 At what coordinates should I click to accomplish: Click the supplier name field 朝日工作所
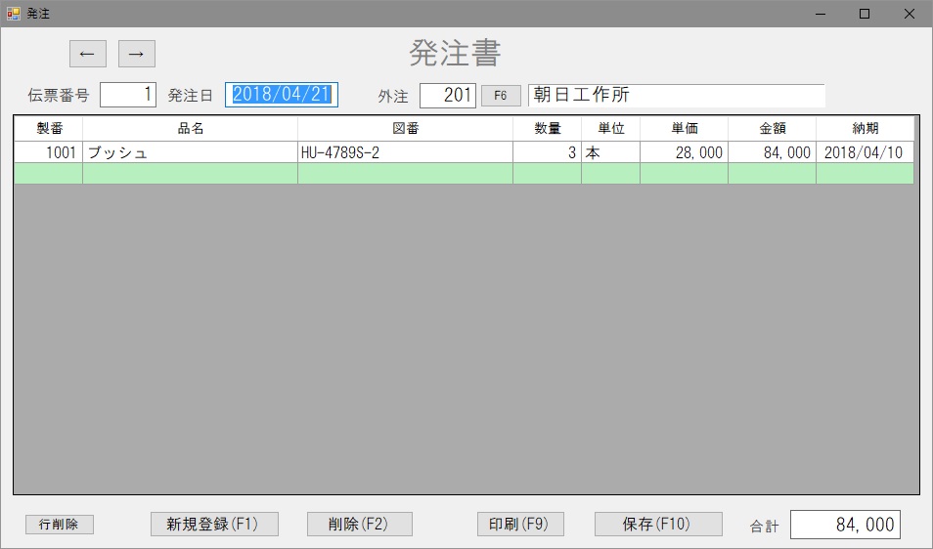tap(676, 96)
